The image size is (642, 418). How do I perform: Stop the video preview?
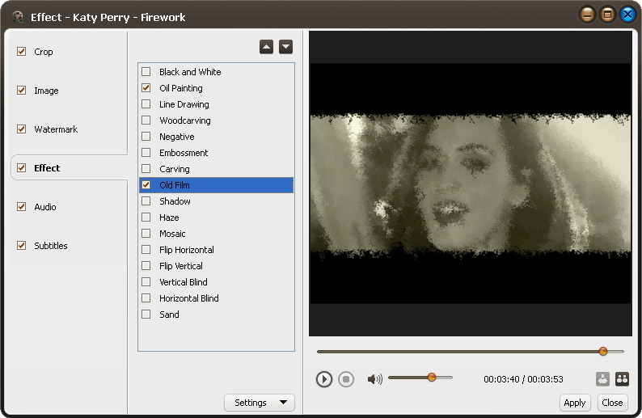[x=346, y=379]
